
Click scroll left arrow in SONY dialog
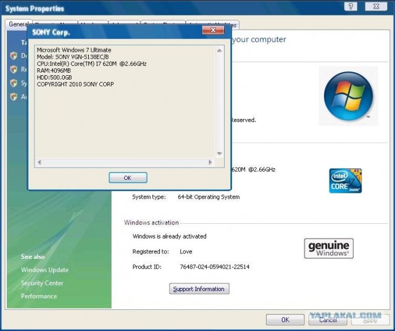[x=39, y=163]
